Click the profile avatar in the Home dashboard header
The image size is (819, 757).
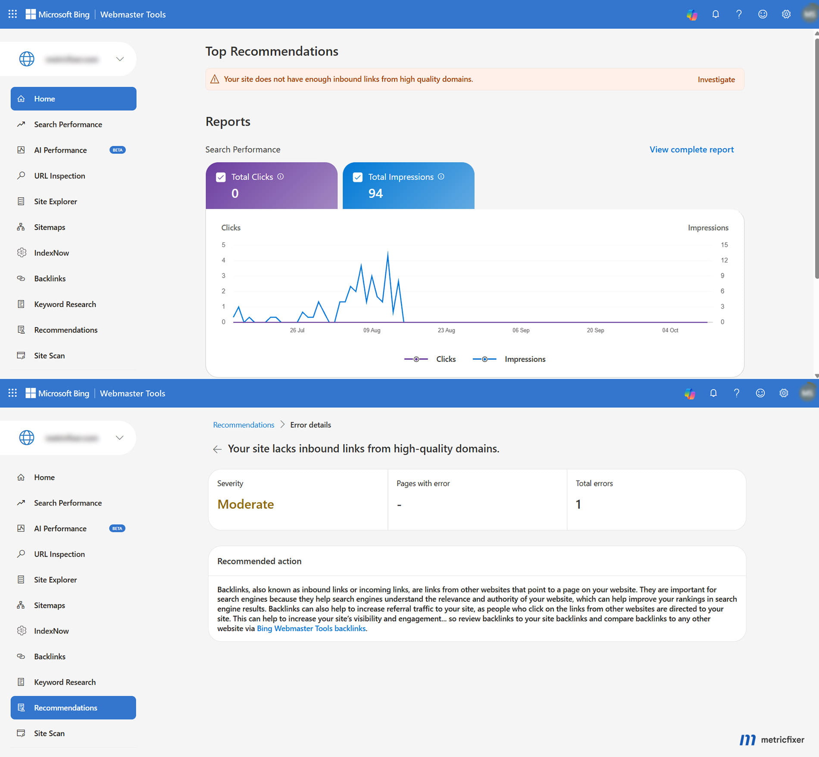(810, 14)
